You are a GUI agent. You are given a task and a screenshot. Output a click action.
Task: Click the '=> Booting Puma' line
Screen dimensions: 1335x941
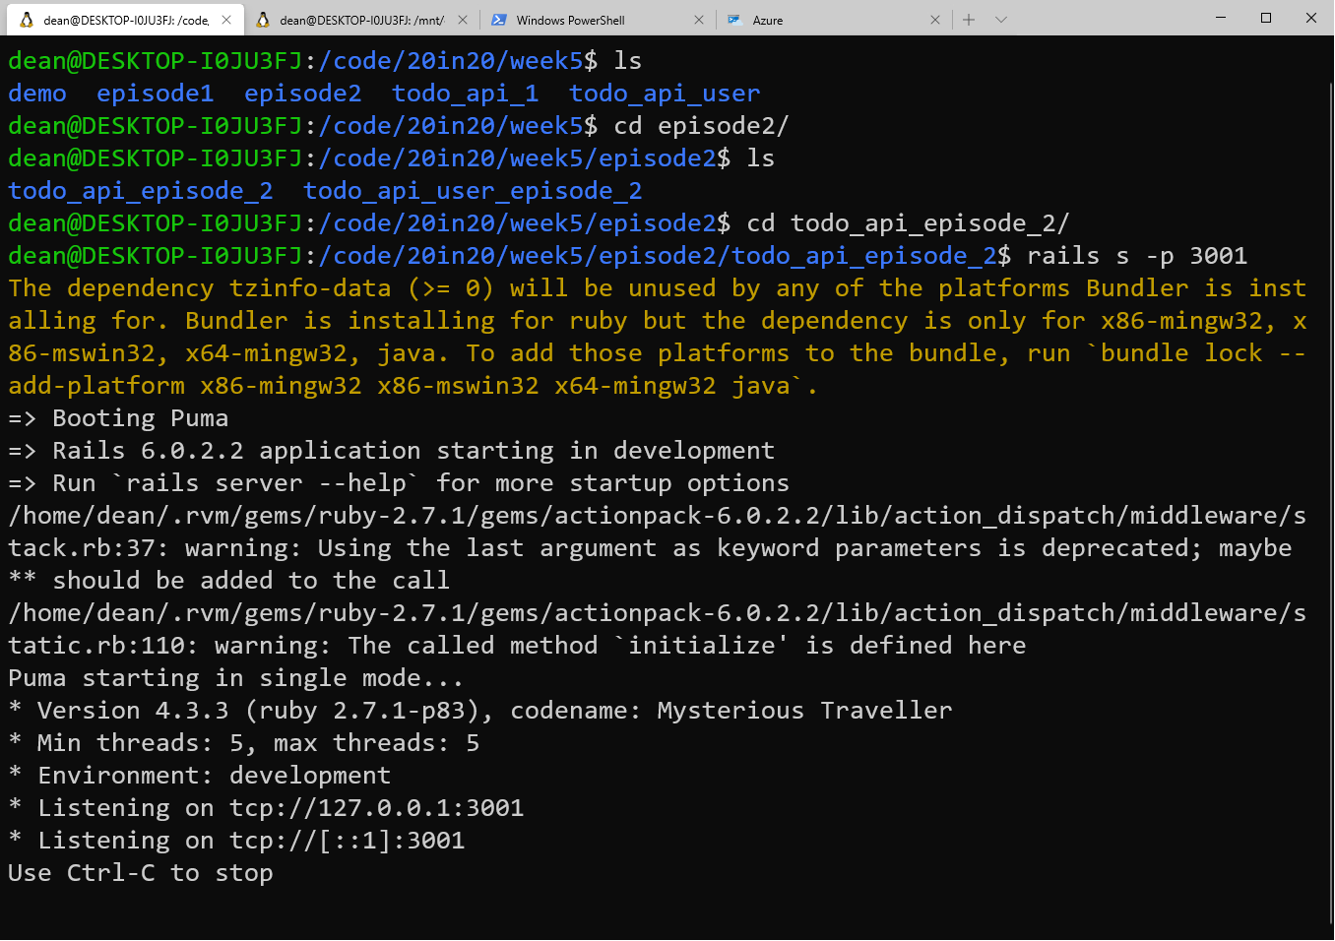118,418
